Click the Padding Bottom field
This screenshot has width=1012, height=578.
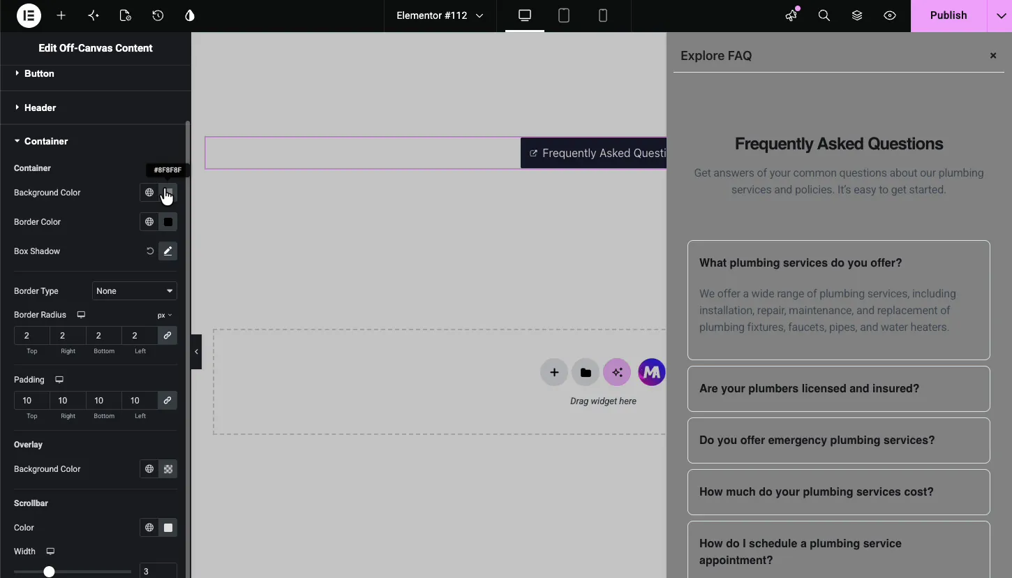(x=104, y=401)
